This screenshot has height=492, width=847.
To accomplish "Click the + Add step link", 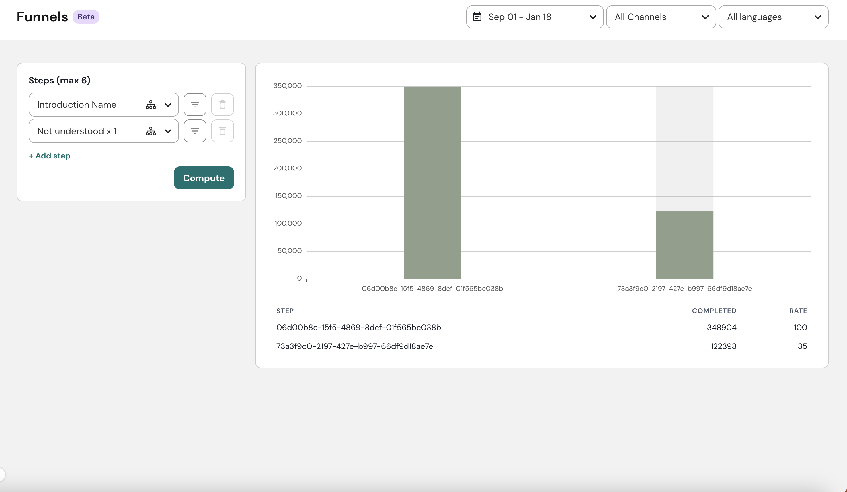I will pyautogui.click(x=49, y=156).
